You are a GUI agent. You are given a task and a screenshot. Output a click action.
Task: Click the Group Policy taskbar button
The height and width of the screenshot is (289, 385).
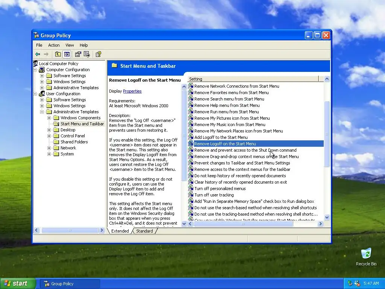[70, 284]
